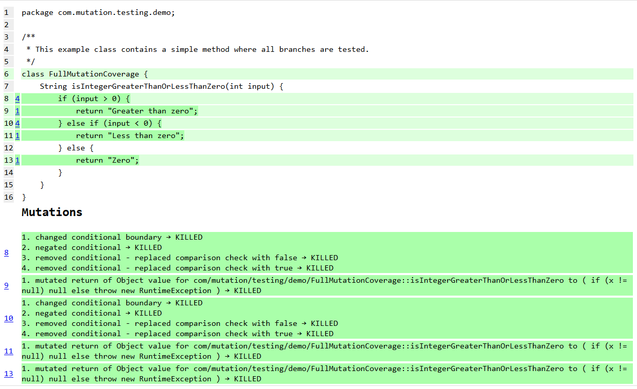Click the '4' mutation link beside line 10

click(x=17, y=123)
